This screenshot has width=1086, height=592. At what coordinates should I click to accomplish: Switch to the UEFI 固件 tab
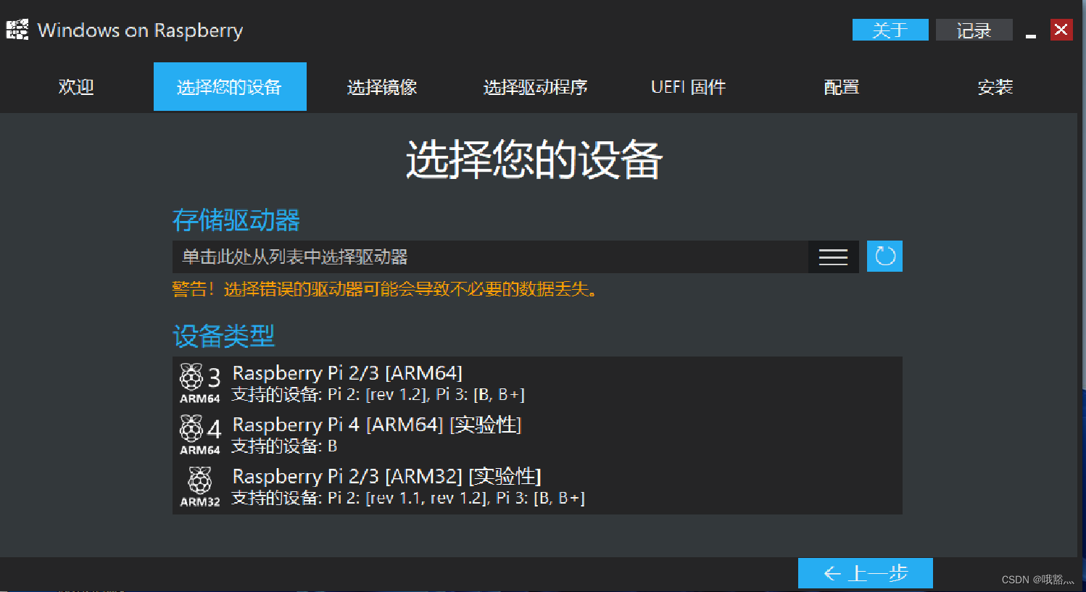[689, 87]
